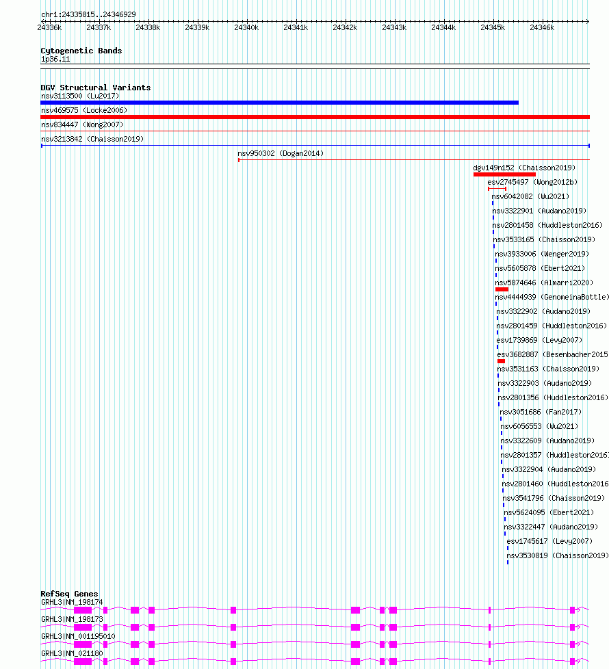This screenshot has width=609, height=669.
Task: Click the red esv2745497 bracket glyph
Action: pyautogui.click(x=497, y=189)
